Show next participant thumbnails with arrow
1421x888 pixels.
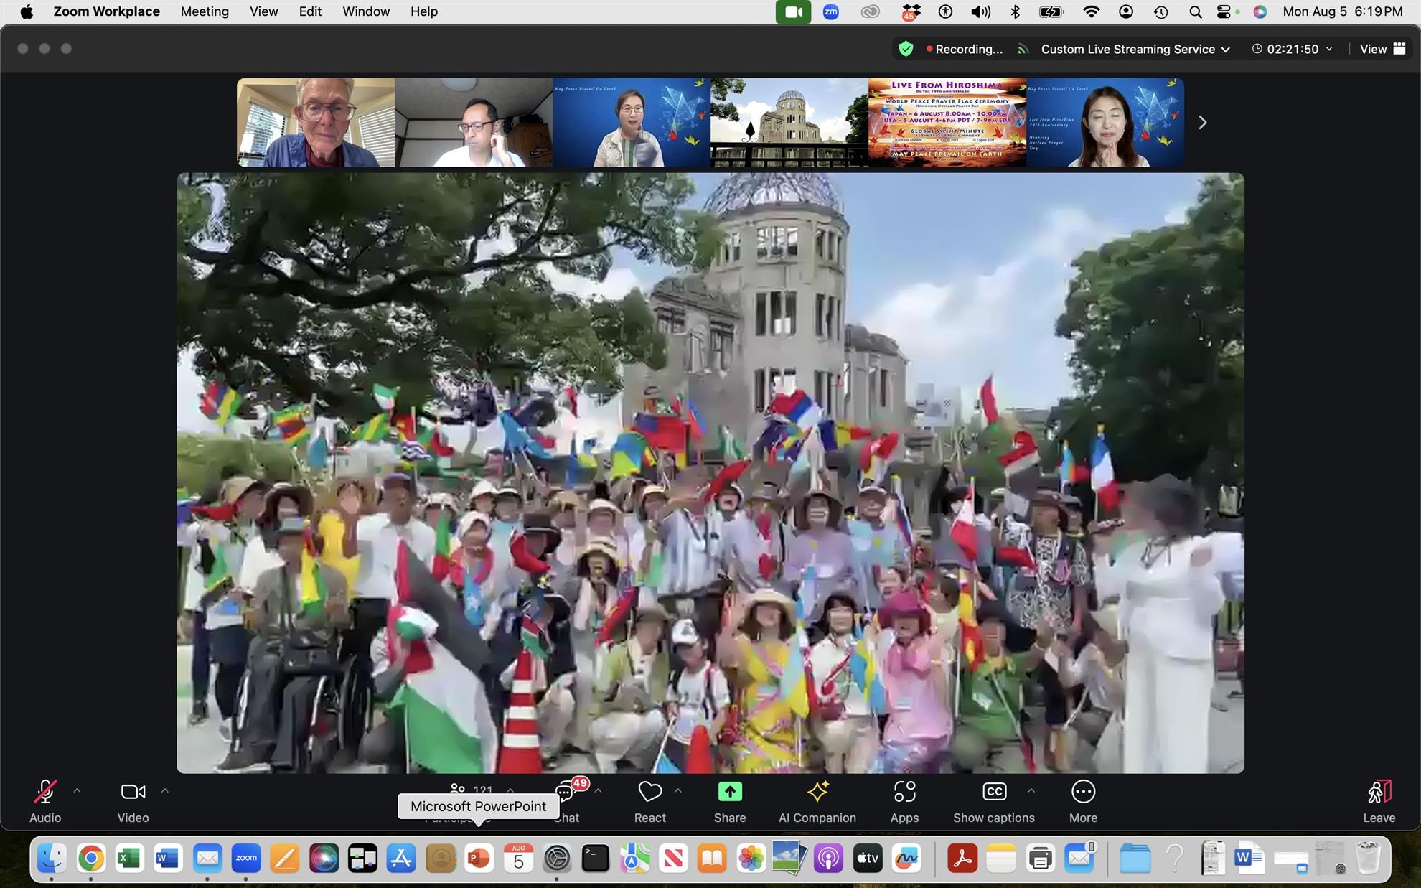[1202, 123]
